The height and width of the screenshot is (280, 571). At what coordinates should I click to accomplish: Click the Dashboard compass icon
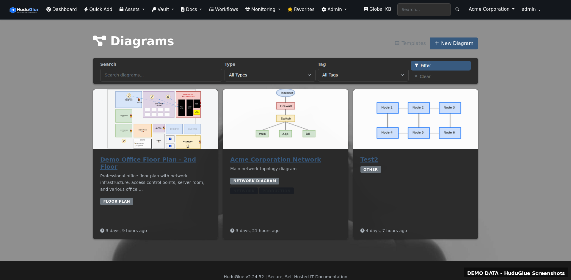tap(48, 9)
